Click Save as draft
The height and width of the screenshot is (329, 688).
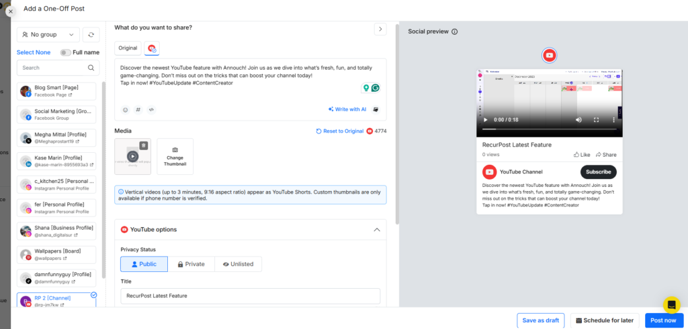click(541, 320)
